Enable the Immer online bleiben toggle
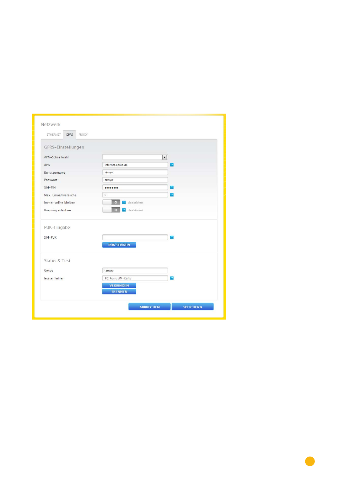 point(111,202)
